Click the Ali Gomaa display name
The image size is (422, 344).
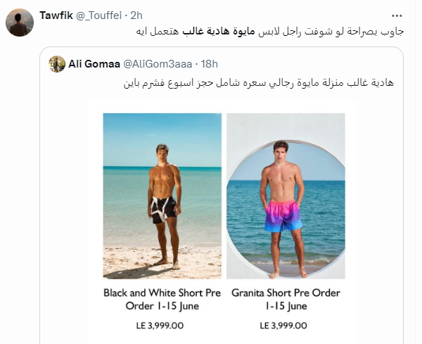click(x=94, y=64)
